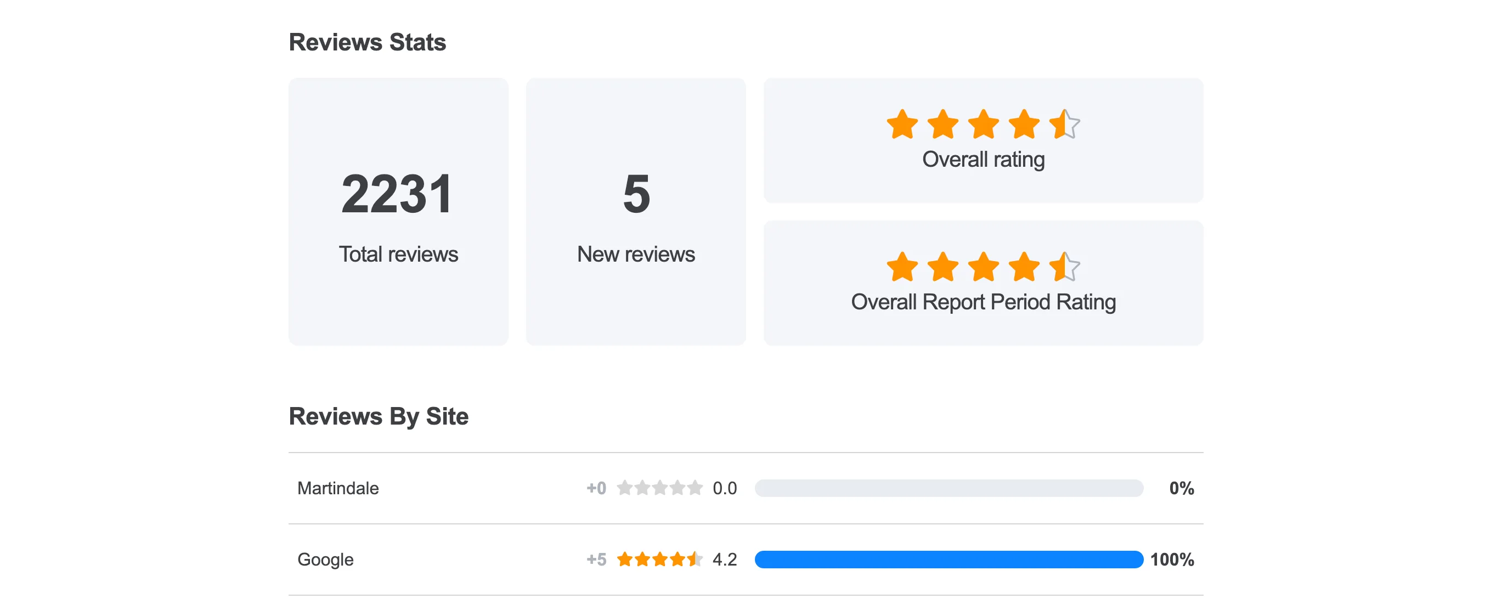
Task: Click the 100% value in Google row
Action: point(1172,559)
